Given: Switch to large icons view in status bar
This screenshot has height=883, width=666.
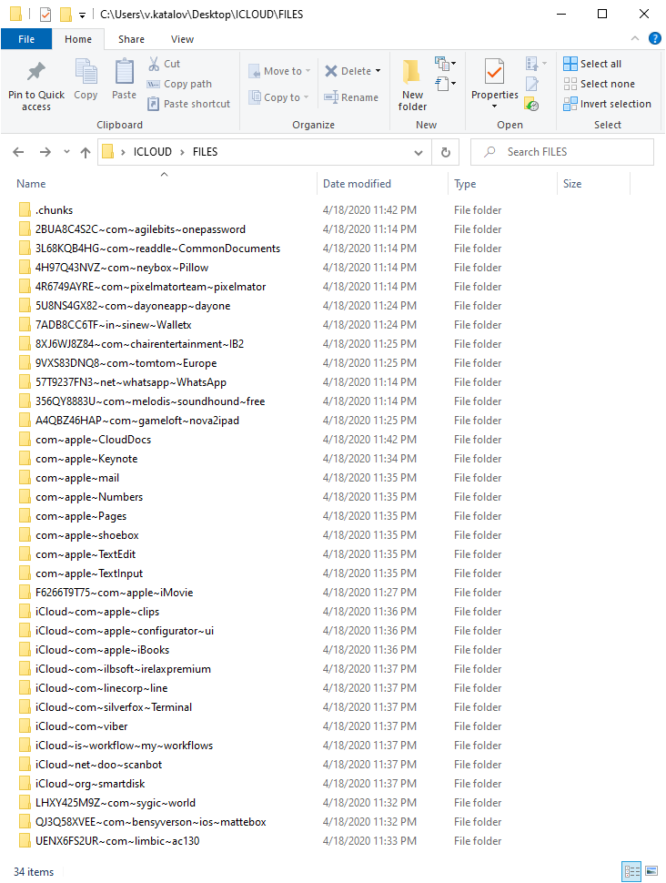Looking at the screenshot, I should (x=651, y=871).
